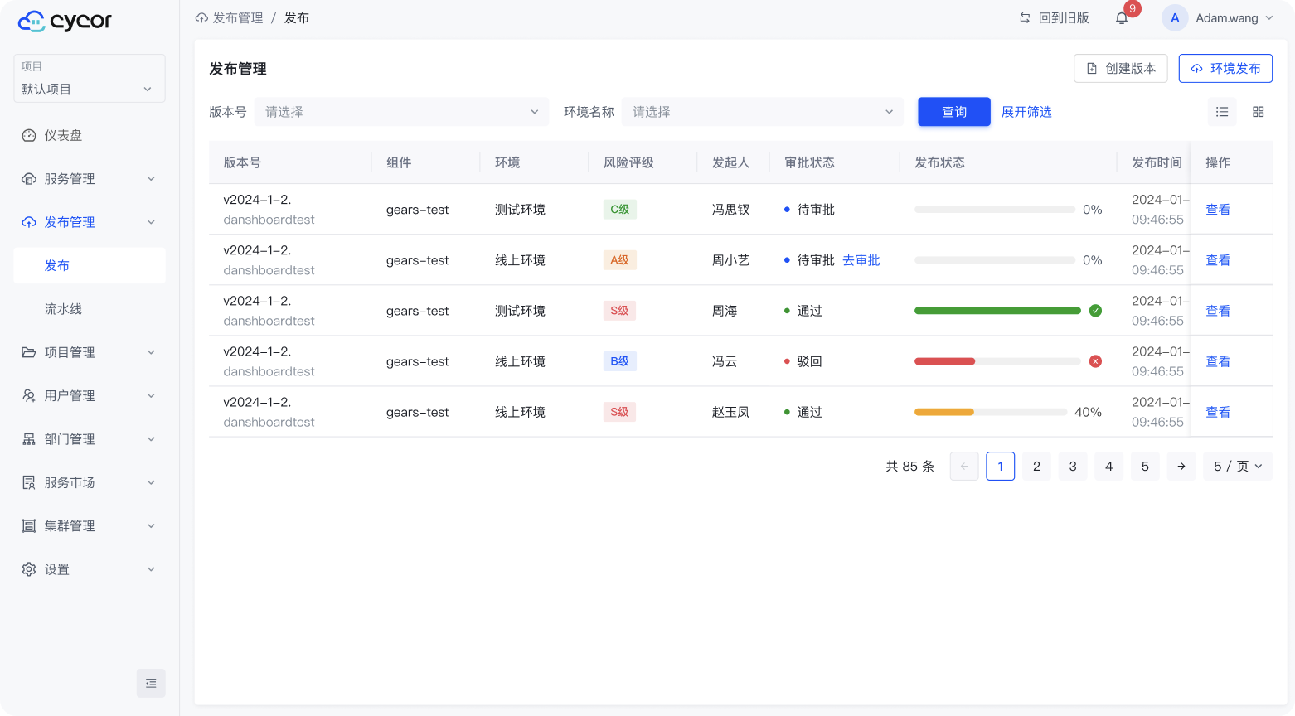Screen dimensions: 1295x716
Task: Click the red failed status icon
Action: click(1095, 361)
